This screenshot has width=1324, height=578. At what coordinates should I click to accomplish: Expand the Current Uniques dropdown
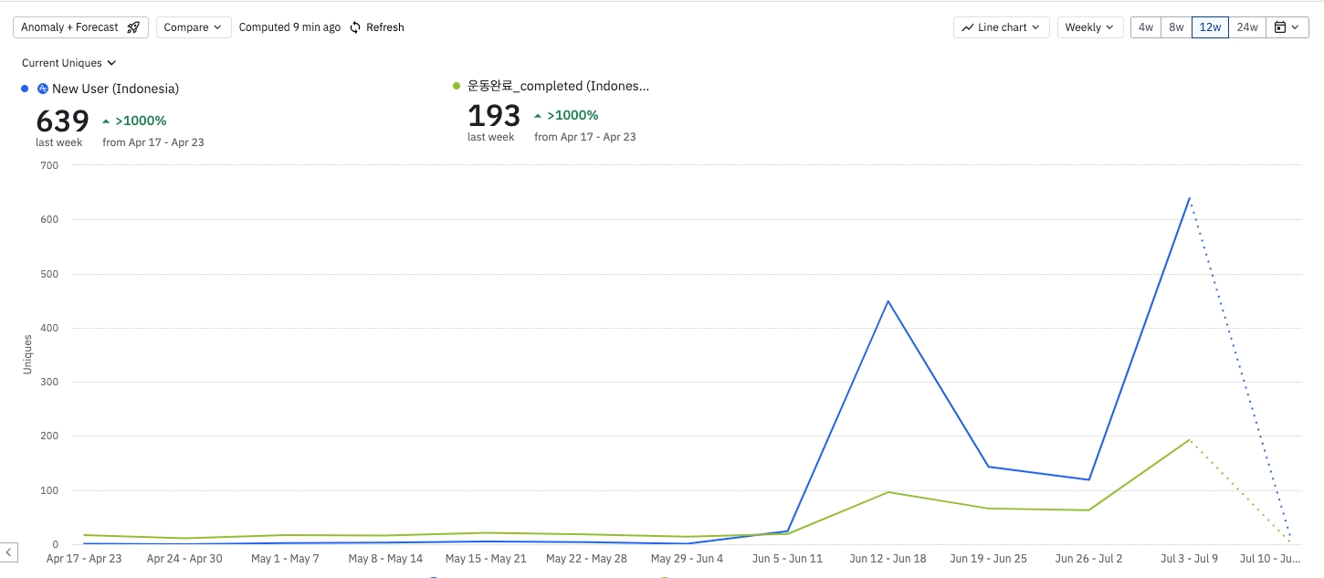pyautogui.click(x=69, y=63)
